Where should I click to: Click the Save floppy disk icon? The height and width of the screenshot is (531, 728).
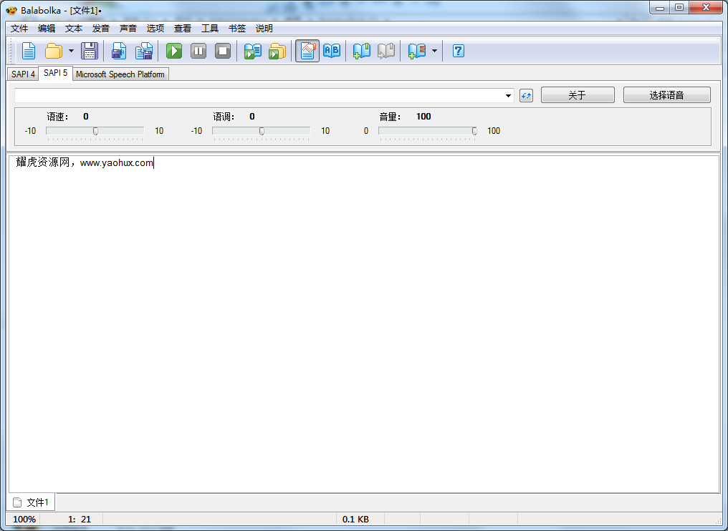(x=89, y=51)
